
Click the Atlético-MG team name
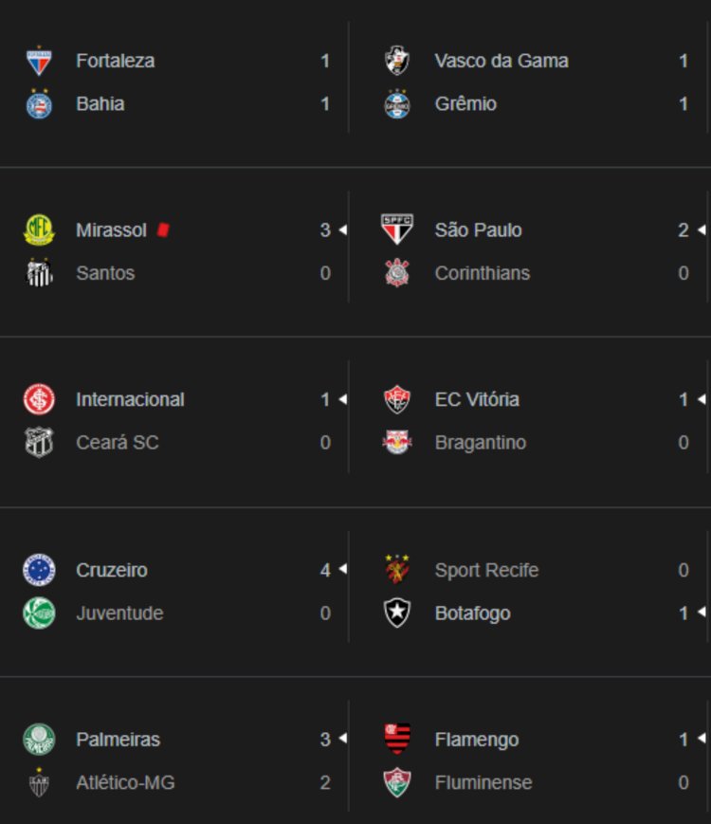click(125, 783)
